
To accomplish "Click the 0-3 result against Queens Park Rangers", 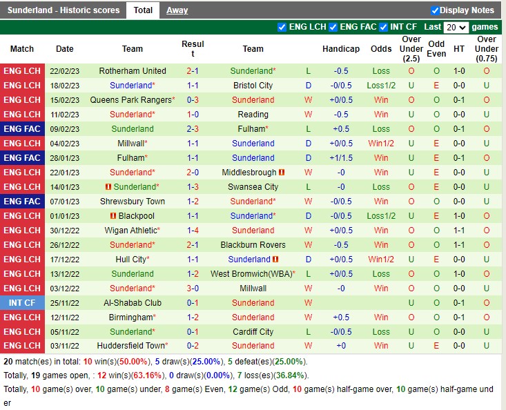I will 193,100.
